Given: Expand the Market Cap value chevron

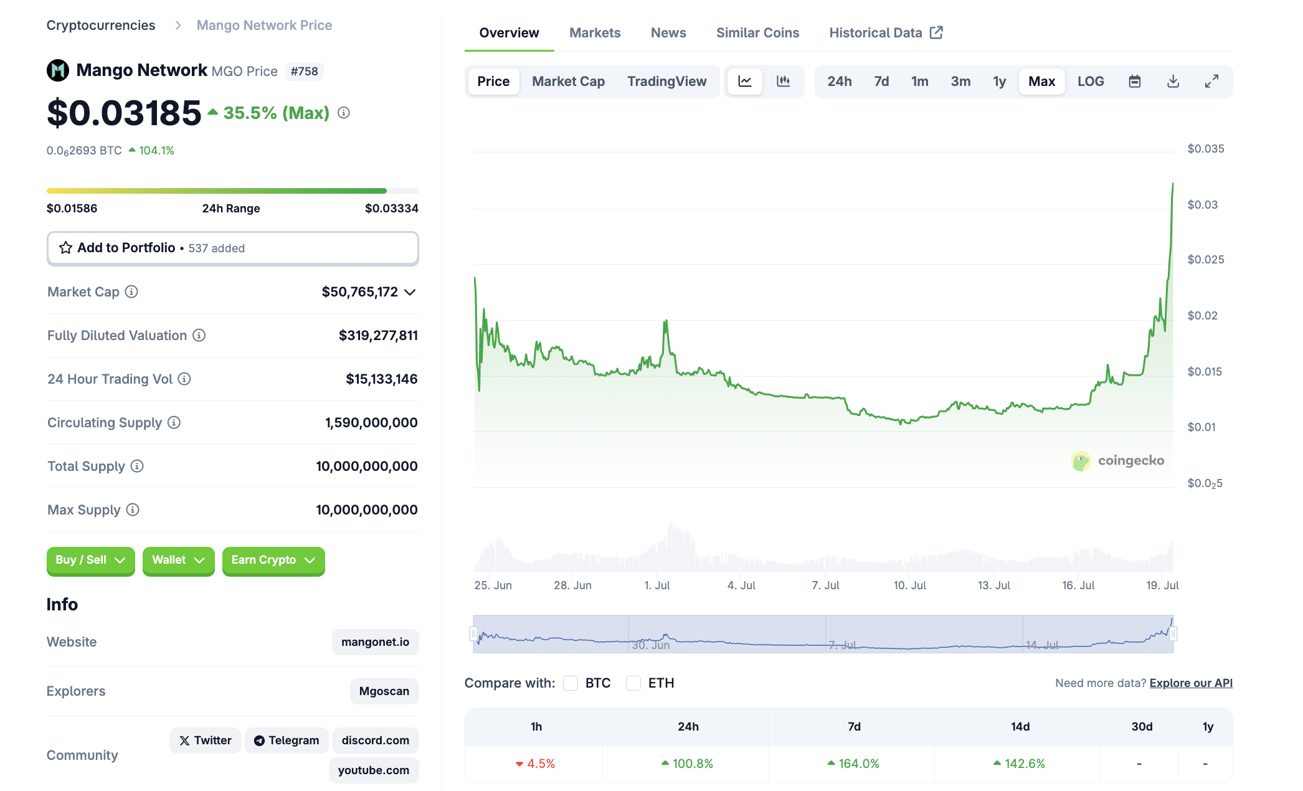Looking at the screenshot, I should [x=410, y=292].
